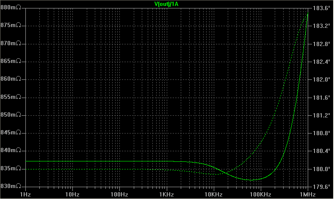Click the 865mΩ left axis label
The image size is (334, 199).
(11, 61)
